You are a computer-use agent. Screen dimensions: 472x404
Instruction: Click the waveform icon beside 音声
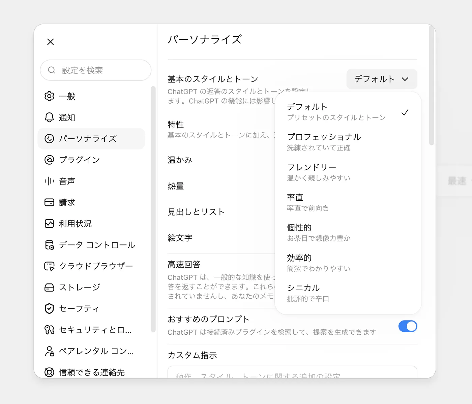(49, 181)
